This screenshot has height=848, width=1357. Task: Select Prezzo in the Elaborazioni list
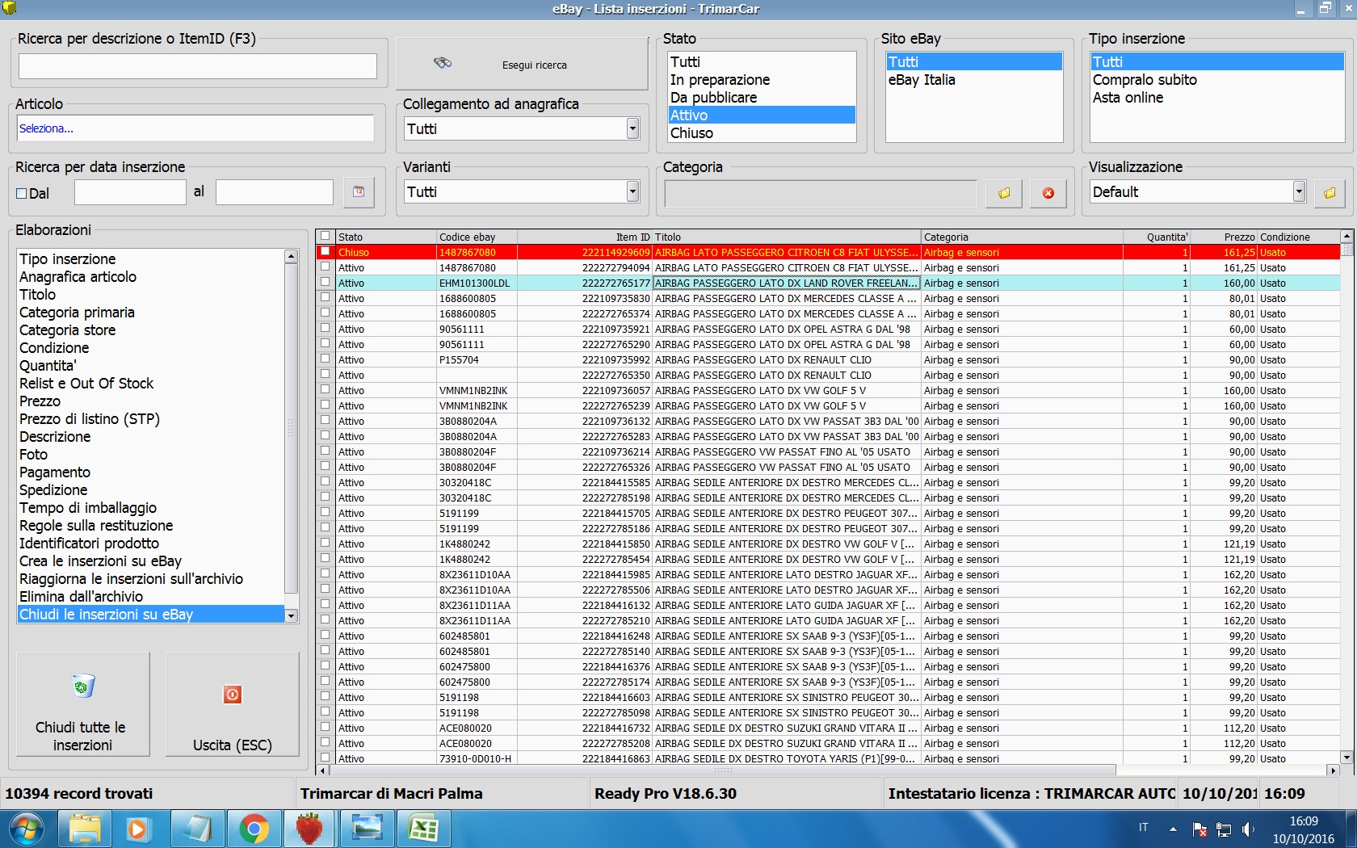click(x=150, y=401)
